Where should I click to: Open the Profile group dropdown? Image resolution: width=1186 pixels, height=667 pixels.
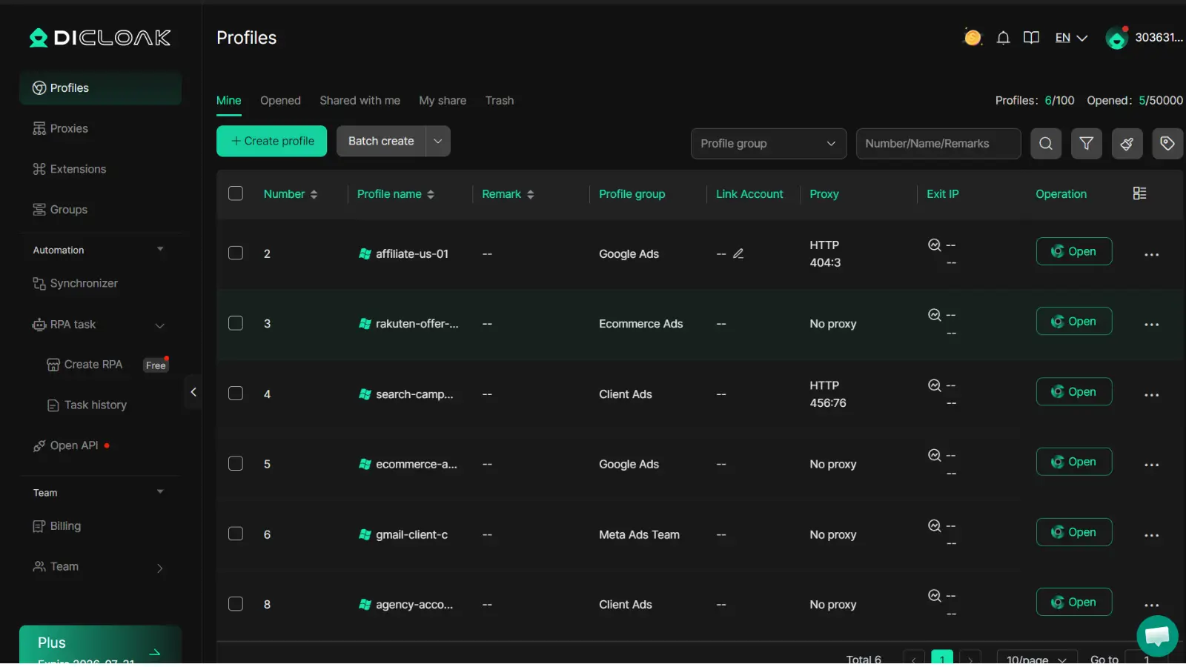pos(768,144)
